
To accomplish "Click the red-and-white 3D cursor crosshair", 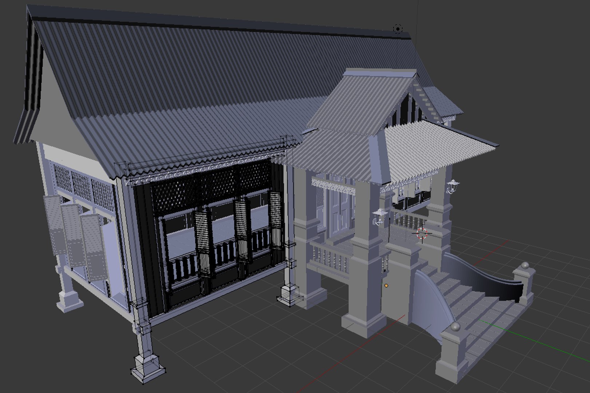I will point(422,234).
